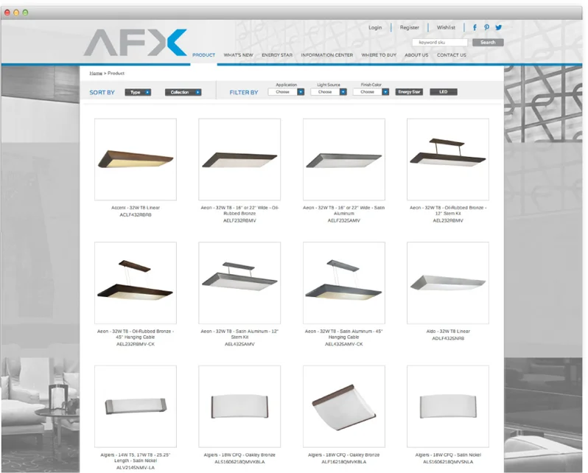Click the 'AEL232RBMV-CK' sku text
The height and width of the screenshot is (473, 588).
(136, 344)
